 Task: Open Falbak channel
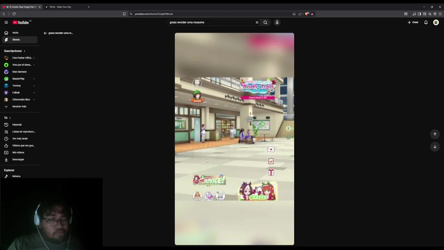click(x=20, y=92)
